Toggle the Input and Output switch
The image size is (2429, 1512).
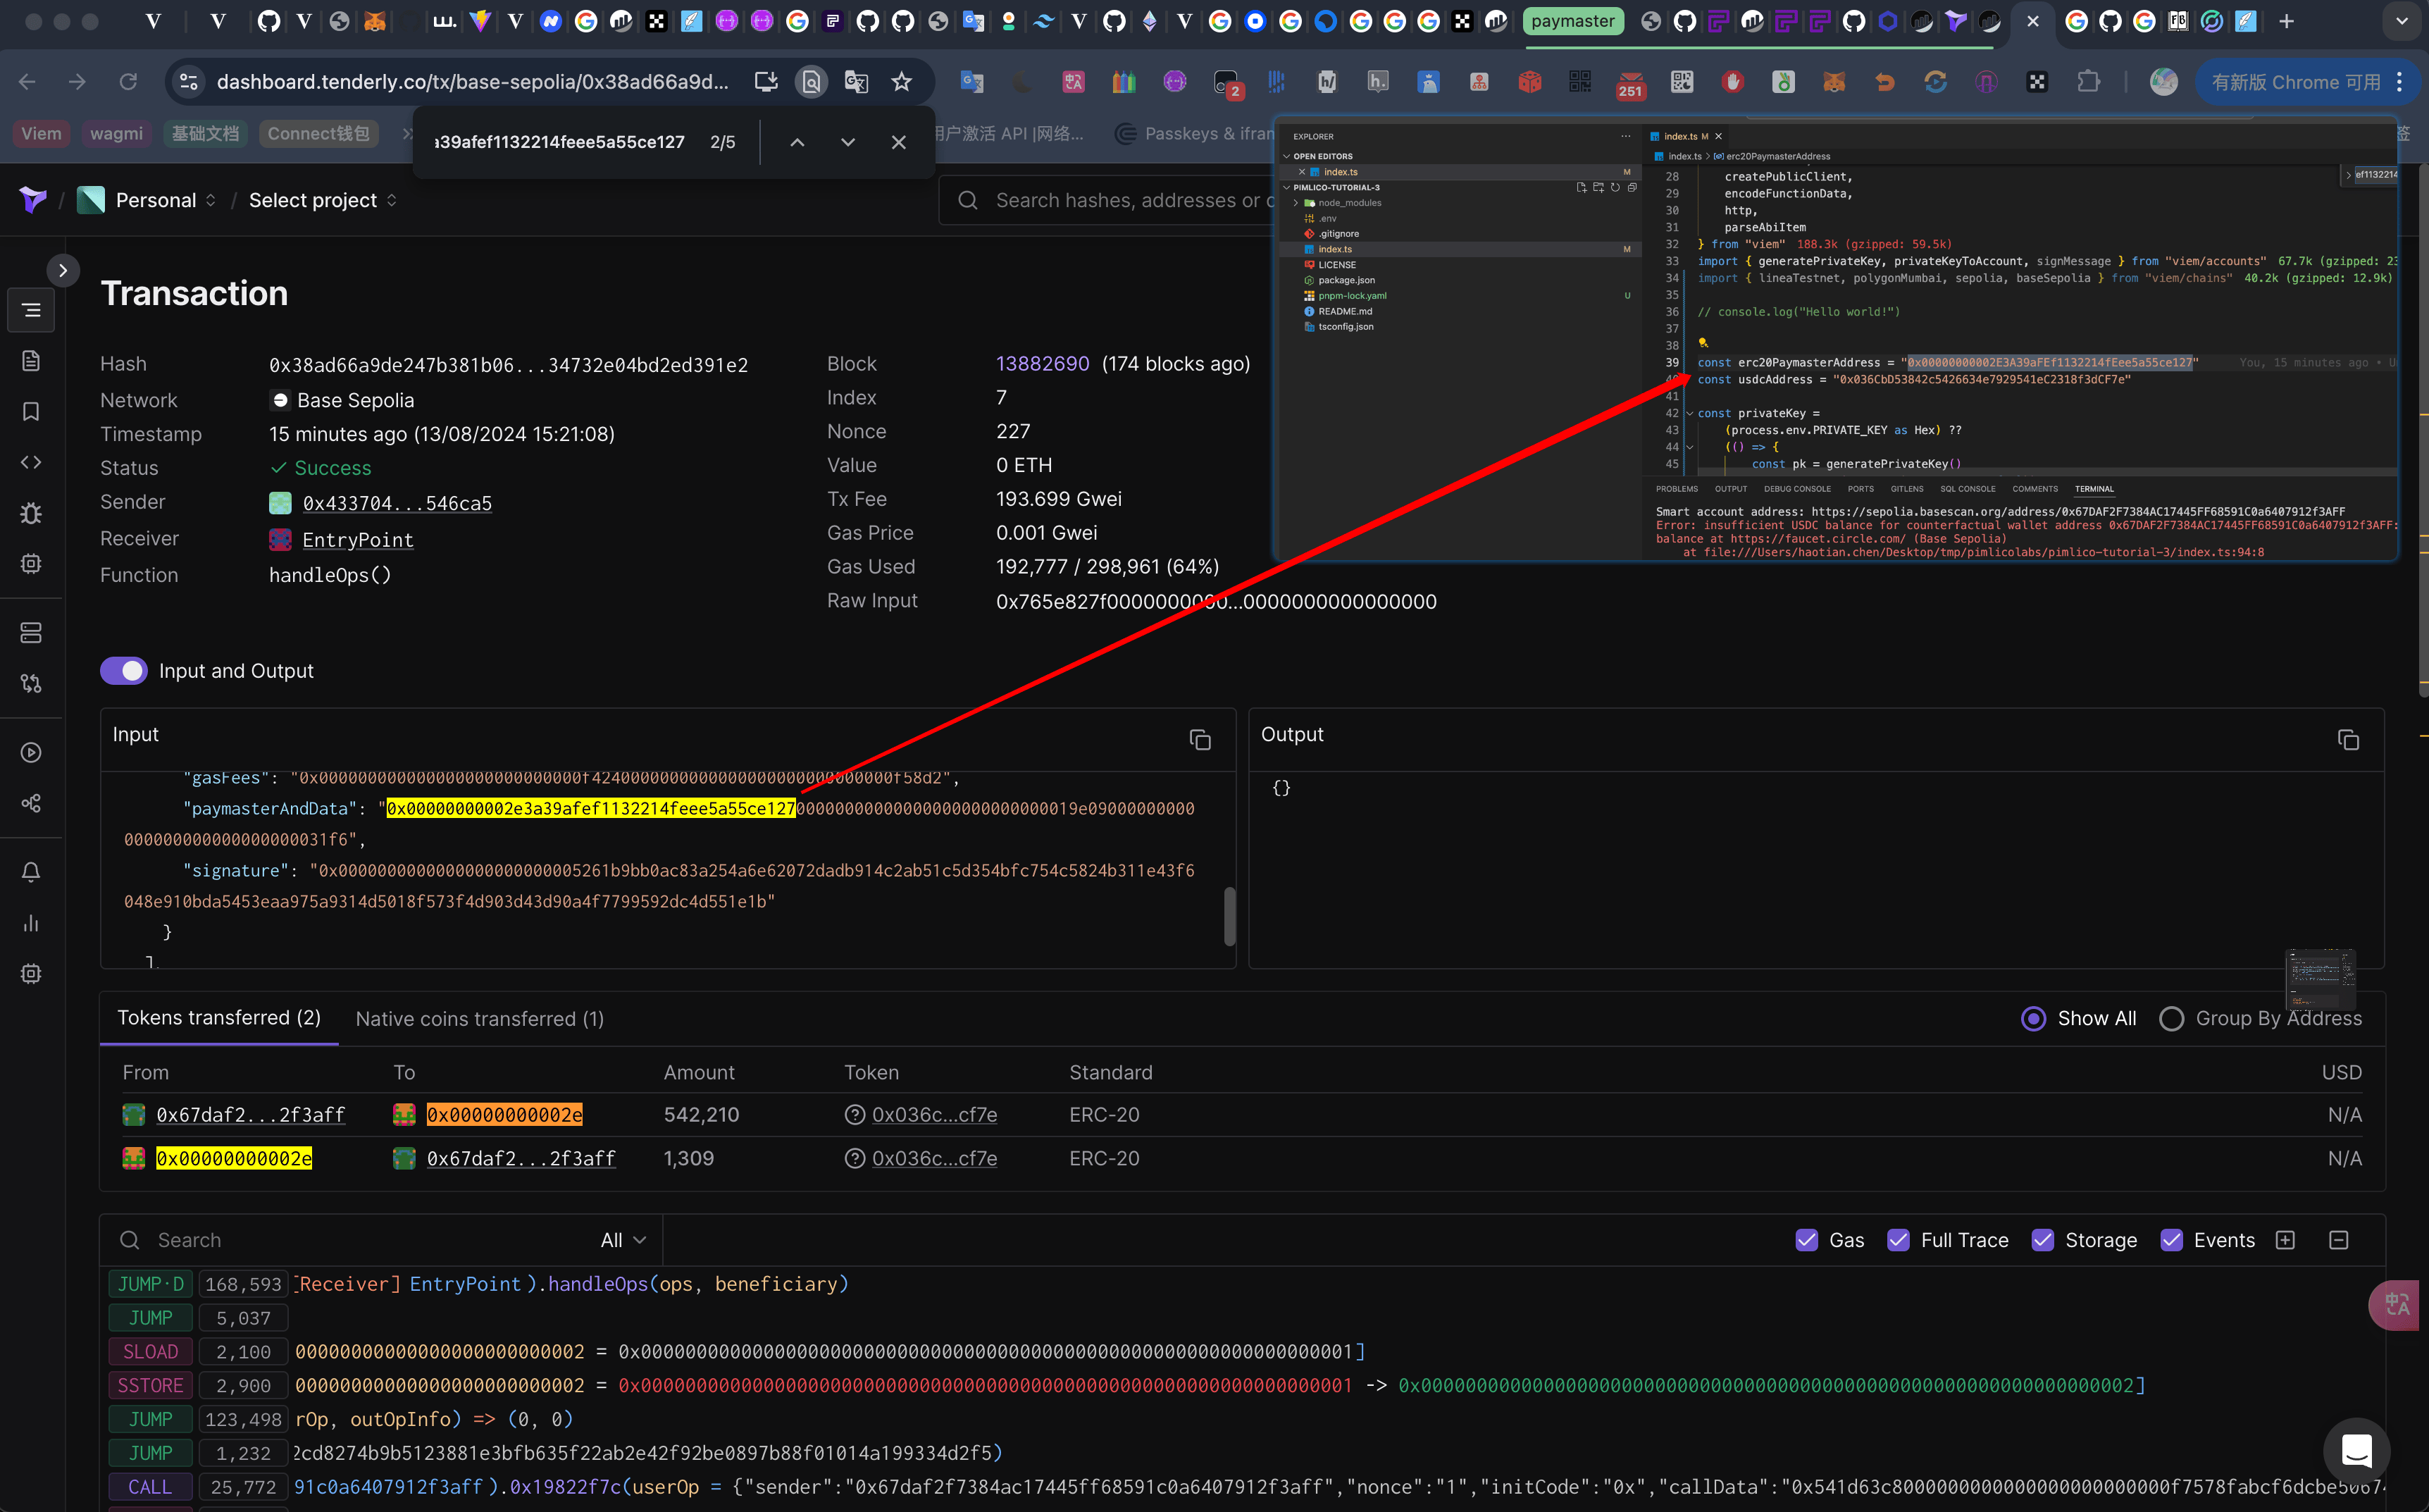(124, 671)
